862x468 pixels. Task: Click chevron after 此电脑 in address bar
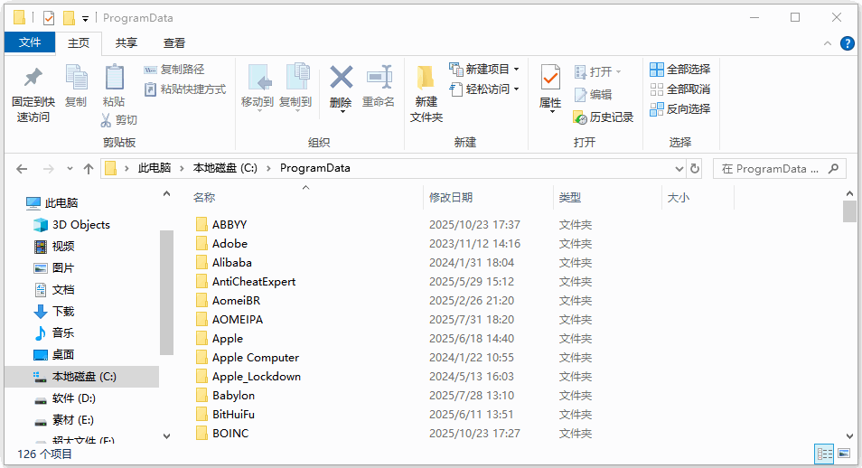pyautogui.click(x=182, y=168)
